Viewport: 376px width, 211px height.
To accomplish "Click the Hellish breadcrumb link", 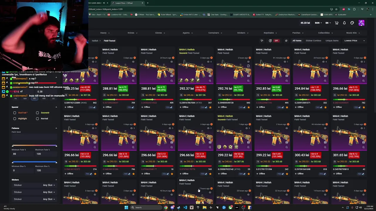I will coord(95,41).
